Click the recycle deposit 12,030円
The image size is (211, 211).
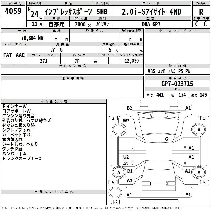click(x=133, y=61)
